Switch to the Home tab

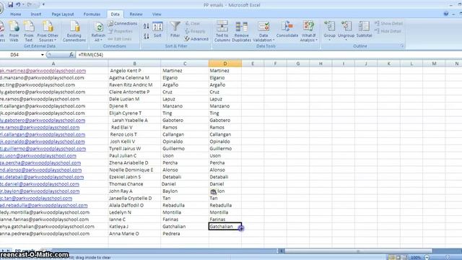pyautogui.click(x=16, y=14)
